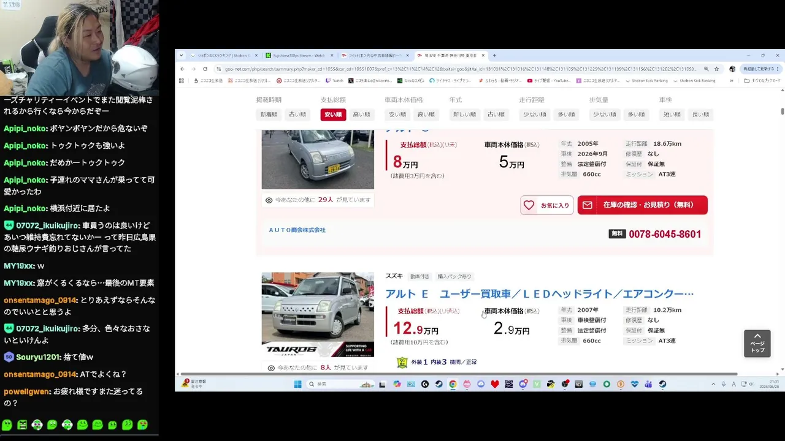Screen dimensions: 785x441
Task: Click the page's vertical scrollbar thumb
Action: click(782, 110)
